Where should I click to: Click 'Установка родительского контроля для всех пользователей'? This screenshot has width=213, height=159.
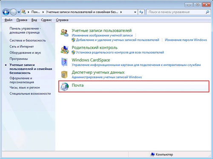tap(120, 53)
